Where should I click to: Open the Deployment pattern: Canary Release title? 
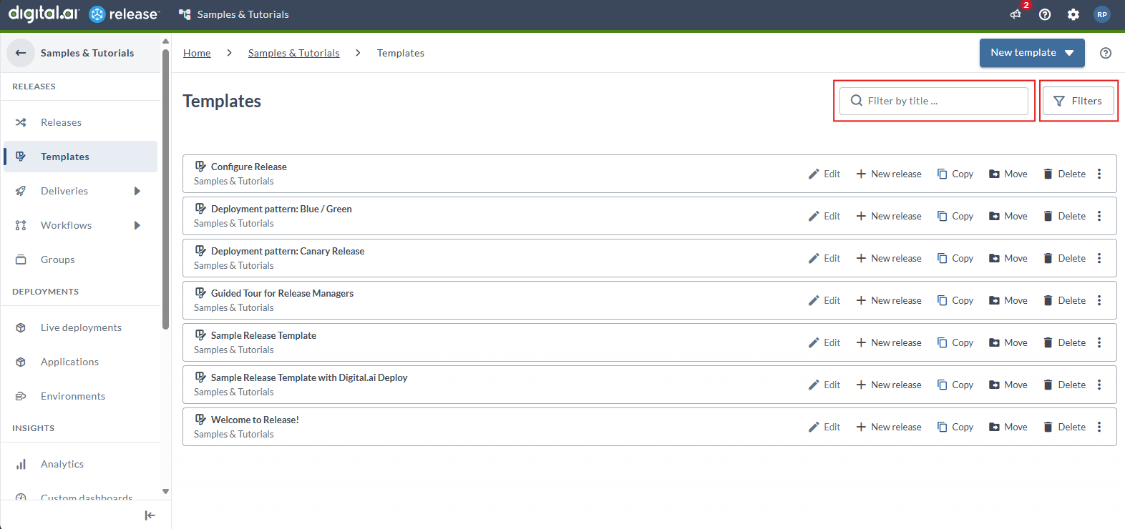[288, 251]
